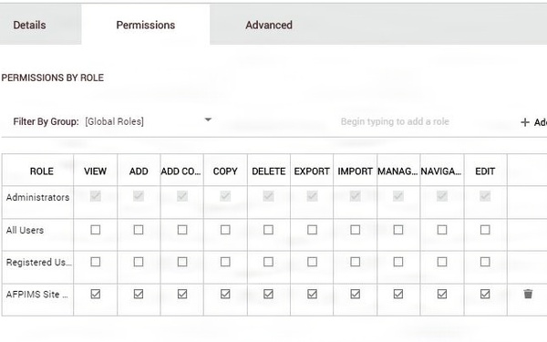Enable Import for All Users

coord(356,230)
